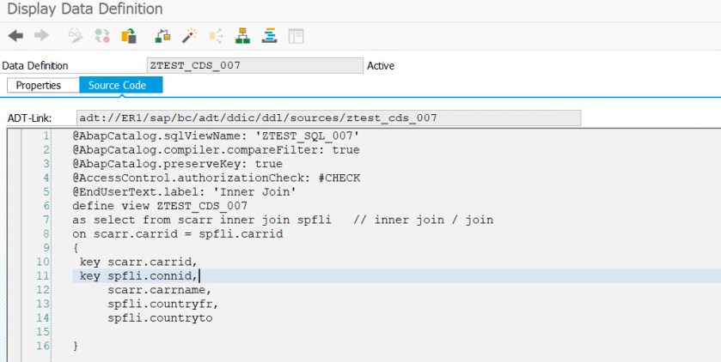Viewport: 721px width, 362px height.
Task: Click the 'ADT-Link:' label
Action: click(x=29, y=118)
